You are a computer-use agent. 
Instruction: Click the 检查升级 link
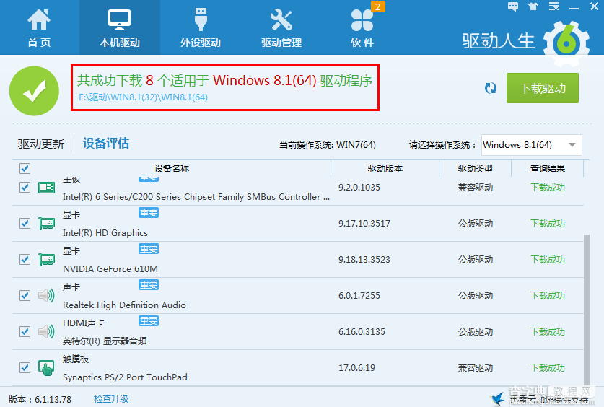pos(111,399)
